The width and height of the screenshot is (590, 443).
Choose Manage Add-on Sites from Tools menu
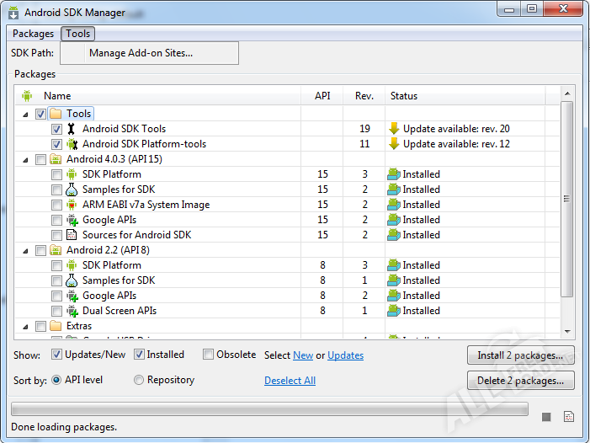(x=141, y=53)
